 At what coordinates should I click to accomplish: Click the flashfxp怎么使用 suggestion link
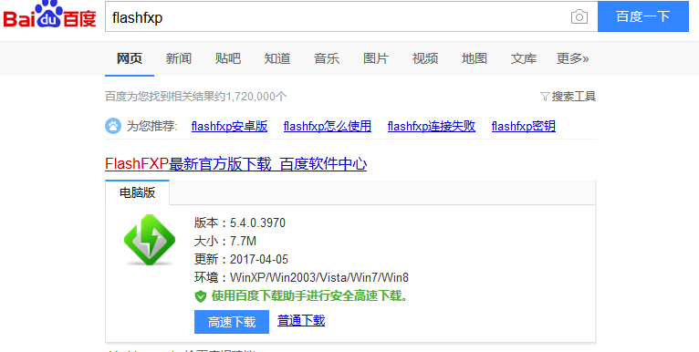coord(328,126)
